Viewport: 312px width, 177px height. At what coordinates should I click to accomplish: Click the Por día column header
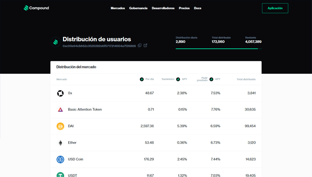pyautogui.click(x=150, y=79)
